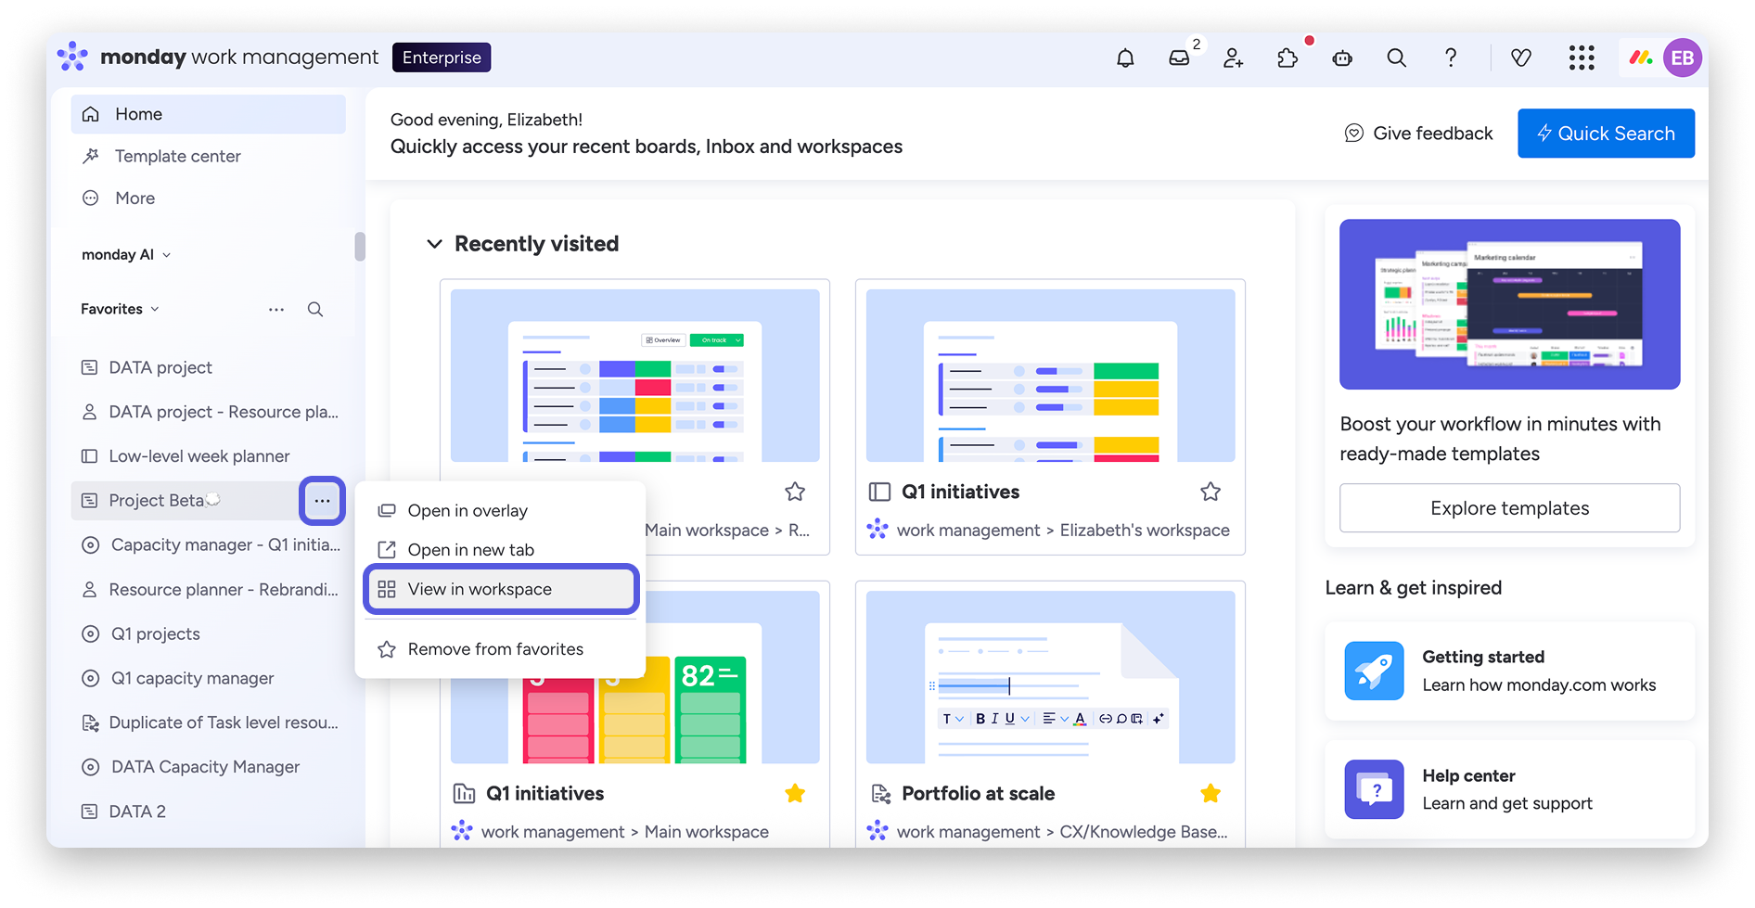Click the Favorites three-dot options
Viewport: 1755px width, 908px height.
click(276, 310)
